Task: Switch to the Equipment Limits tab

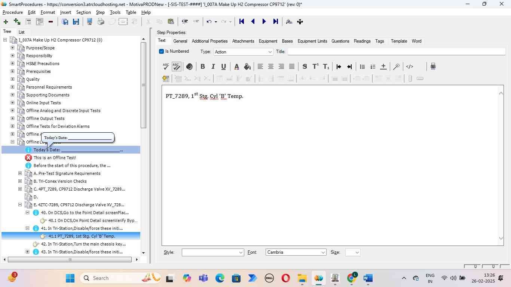Action: click(312, 41)
